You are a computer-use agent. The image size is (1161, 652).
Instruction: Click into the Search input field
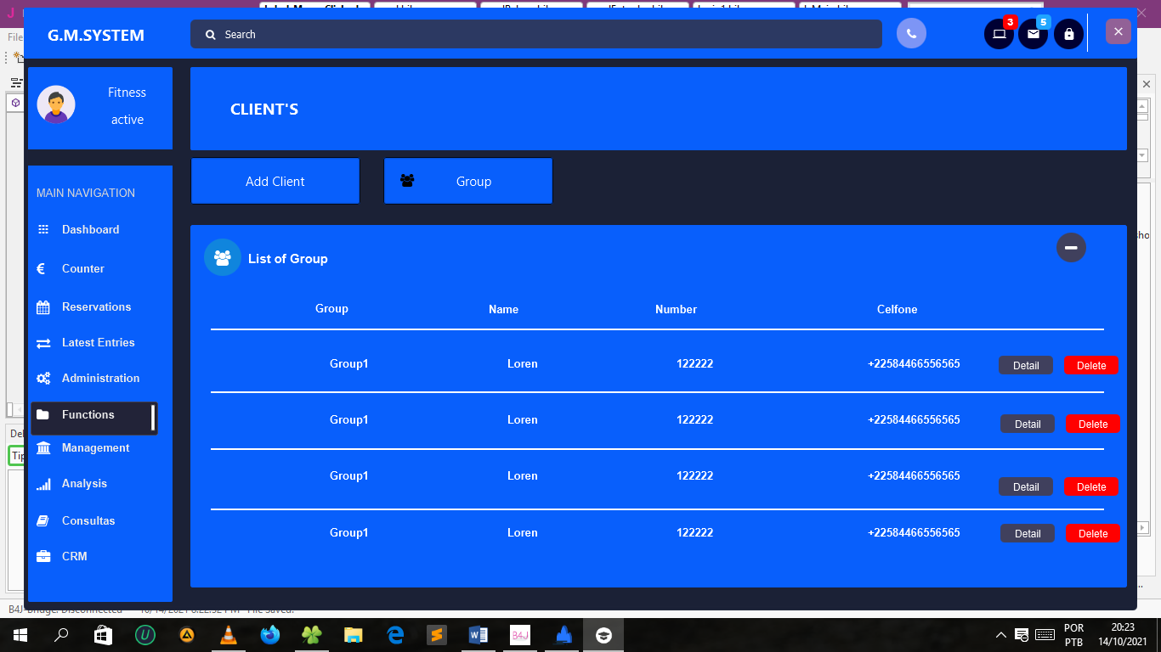(x=536, y=34)
